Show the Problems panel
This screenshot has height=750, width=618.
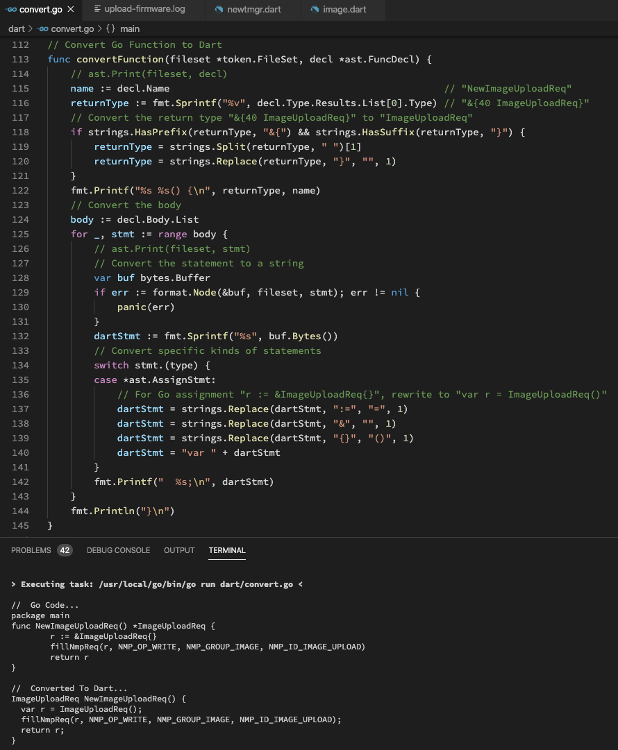(x=31, y=550)
